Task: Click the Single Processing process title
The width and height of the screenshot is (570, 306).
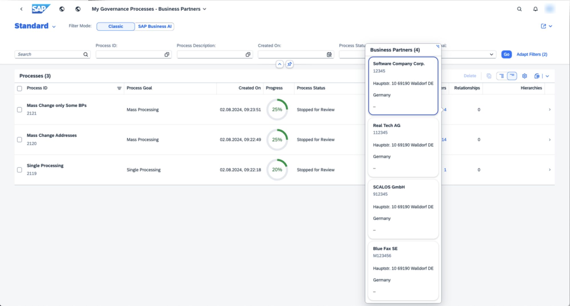Action: pyautogui.click(x=45, y=166)
